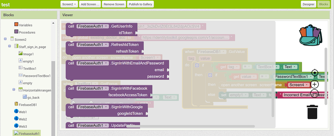Click the center workspace target icon
Image resolution: width=334 pixels, height=136 pixels.
point(315,73)
